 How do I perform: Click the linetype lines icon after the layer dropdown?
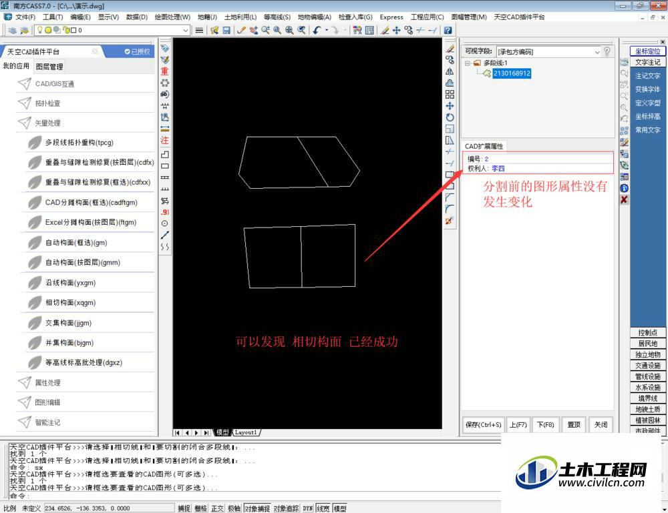click(x=199, y=30)
